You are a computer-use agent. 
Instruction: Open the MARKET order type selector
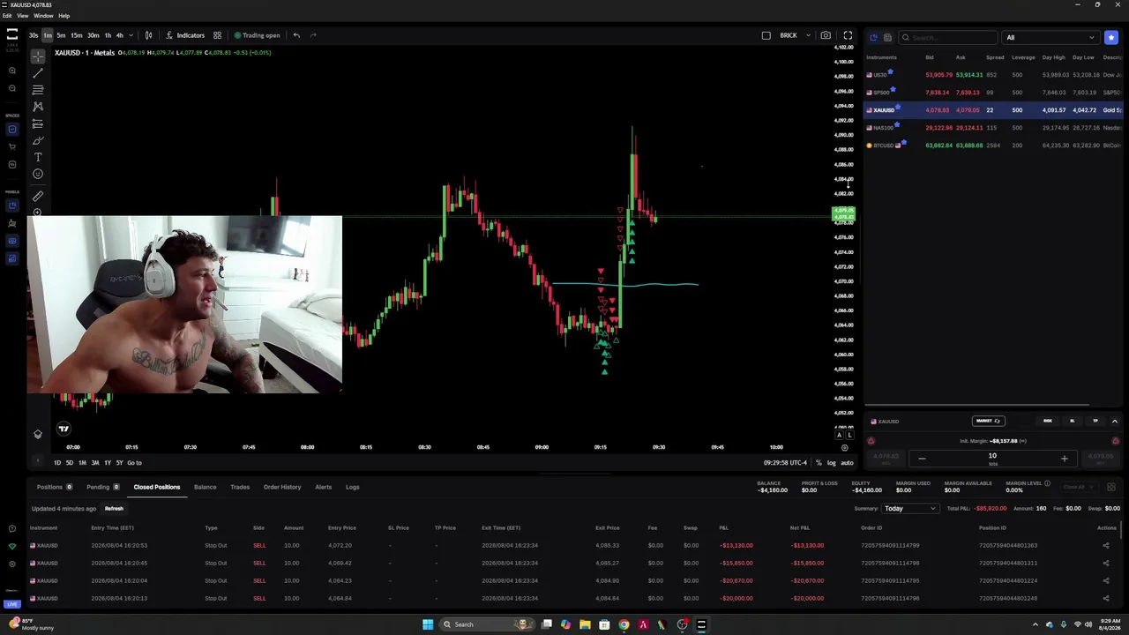click(987, 421)
